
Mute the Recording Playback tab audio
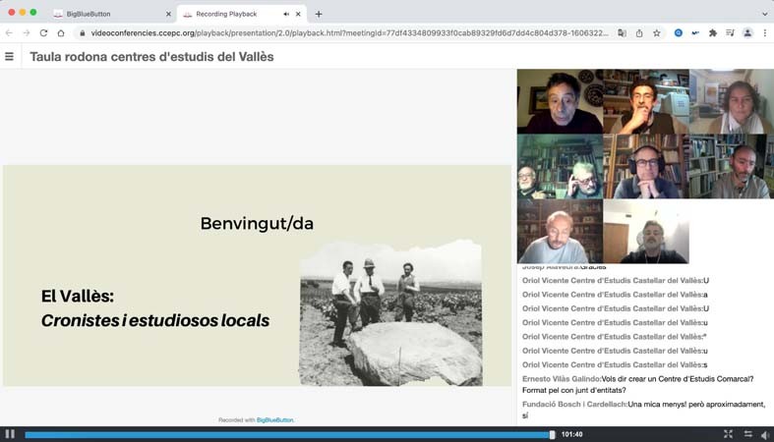(286, 15)
